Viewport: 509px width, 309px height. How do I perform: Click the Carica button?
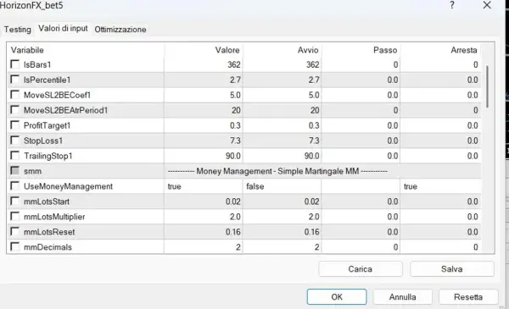(x=361, y=269)
